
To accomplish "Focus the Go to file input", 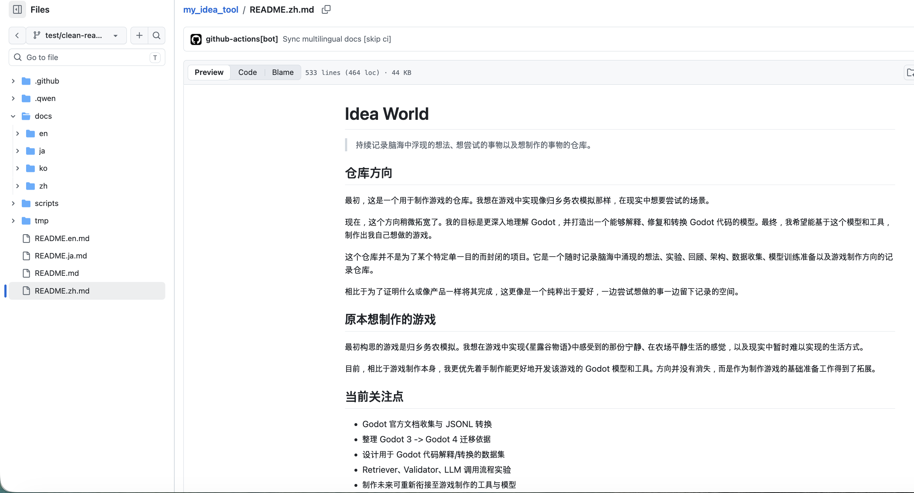I will tap(87, 57).
